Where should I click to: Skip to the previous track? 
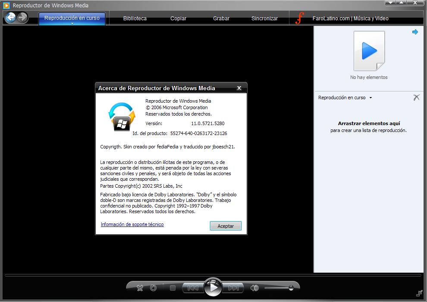(x=193, y=288)
